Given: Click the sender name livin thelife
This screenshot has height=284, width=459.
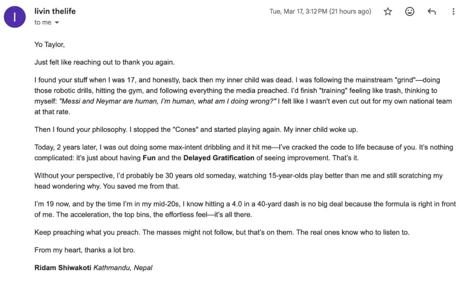Looking at the screenshot, I should (x=55, y=11).
